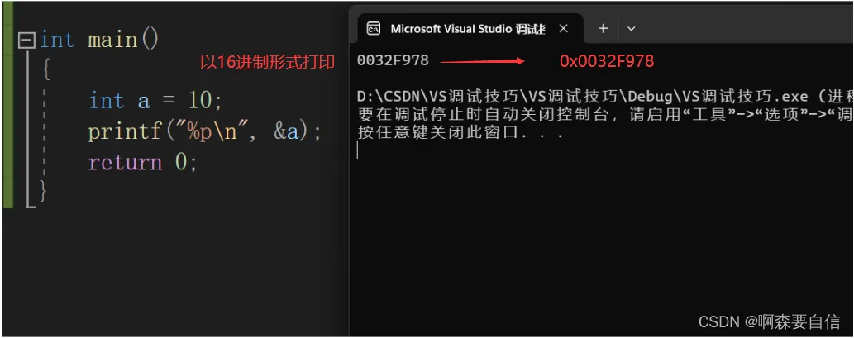This screenshot has height=338, width=854.
Task: Open a new terminal tab with plus
Action: point(603,29)
